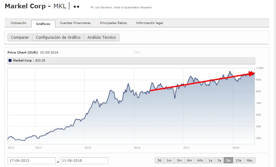Screen dimensions: 276x167
Task: Open the Cotización tab
Action: (19, 23)
